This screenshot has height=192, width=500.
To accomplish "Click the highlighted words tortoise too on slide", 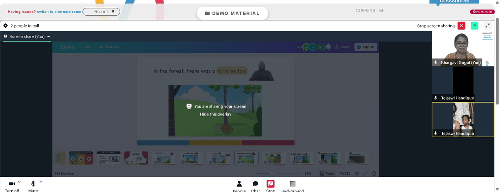I will click(232, 71).
